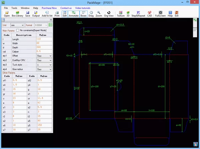Open the Tools menu

pyautogui.click(x=14, y=7)
